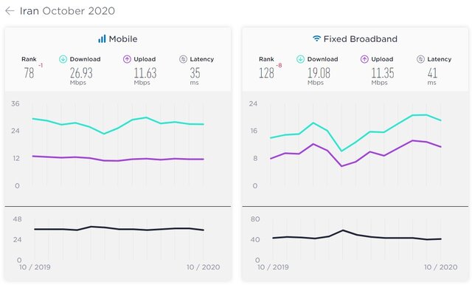
Task: Click the Fixed Broadband wifi icon
Action: pyautogui.click(x=316, y=38)
